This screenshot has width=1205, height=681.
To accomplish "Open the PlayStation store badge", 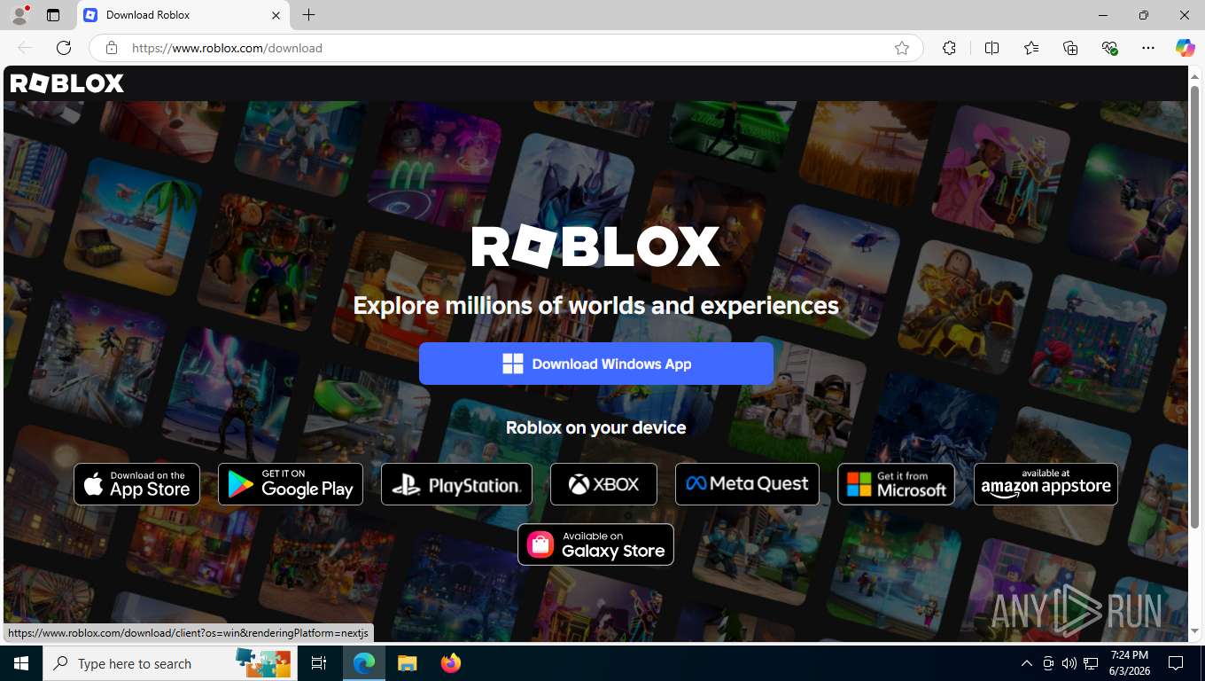I will (x=456, y=484).
